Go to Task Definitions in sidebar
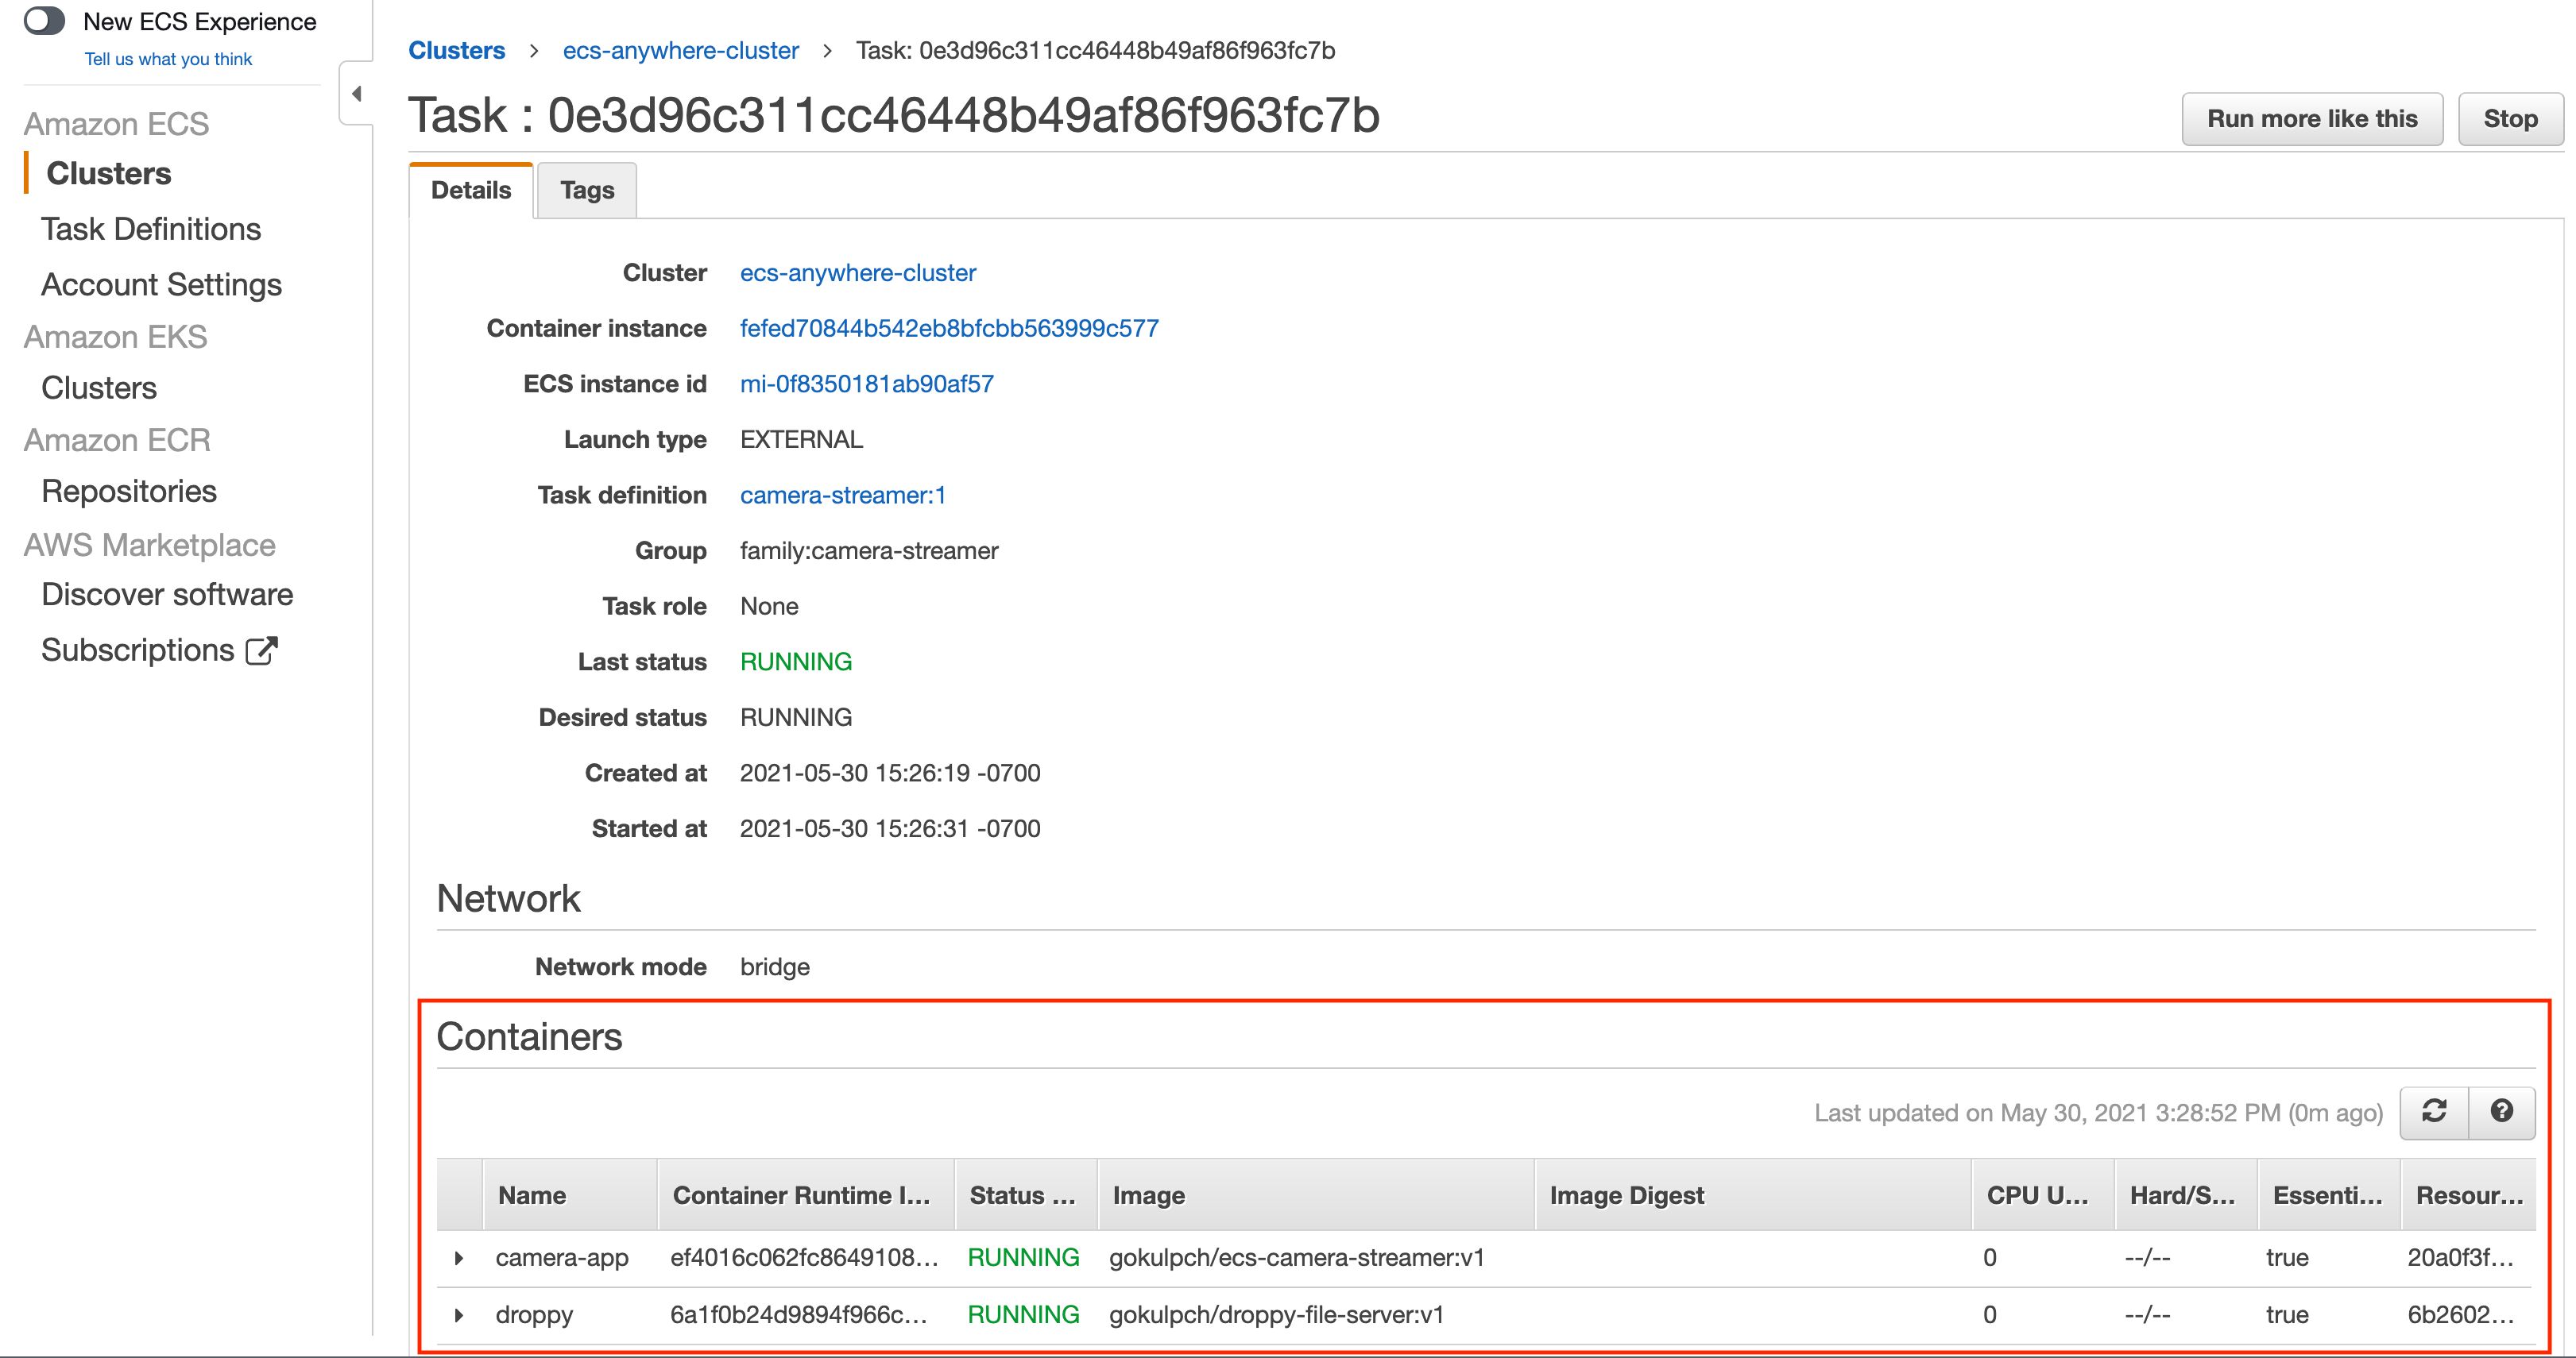Viewport: 2576px width, 1358px height. (x=151, y=229)
